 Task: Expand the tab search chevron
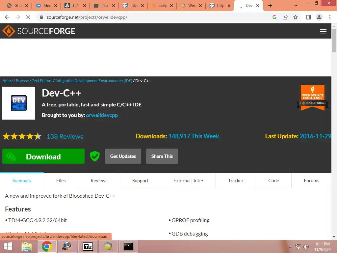296,6
